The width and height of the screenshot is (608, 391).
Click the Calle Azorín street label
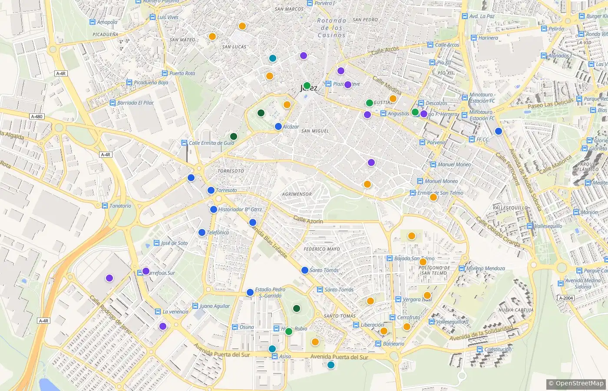click(308, 220)
